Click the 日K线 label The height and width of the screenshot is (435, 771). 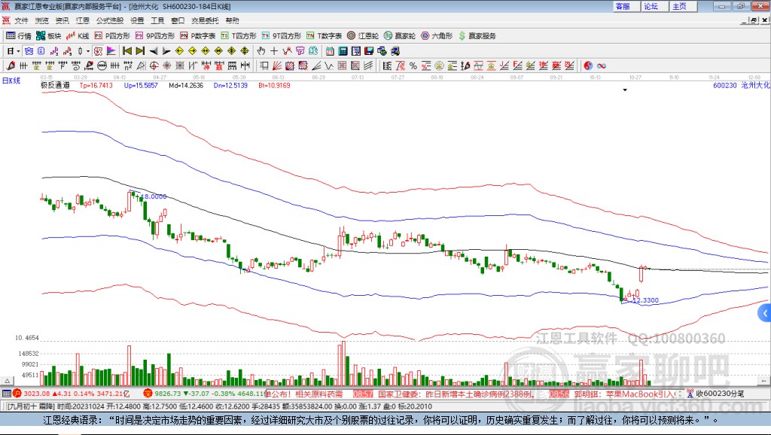pyautogui.click(x=11, y=81)
